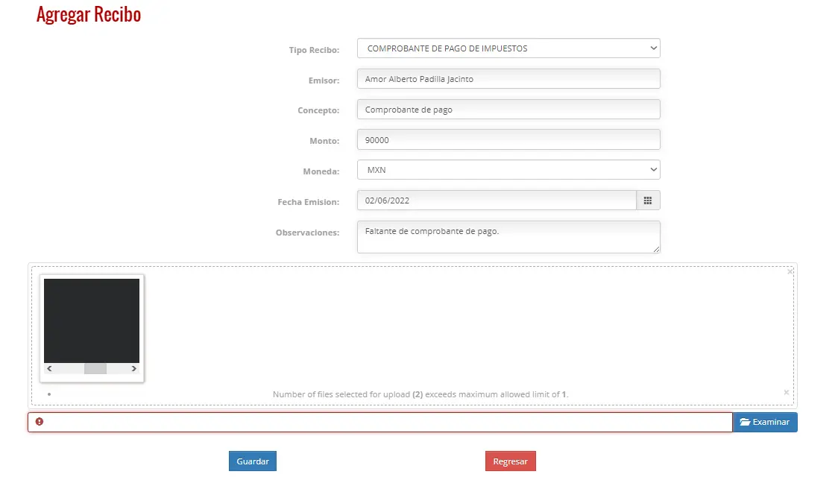Click the Observaciones text area
This screenshot has height=480, width=838.
pos(508,237)
